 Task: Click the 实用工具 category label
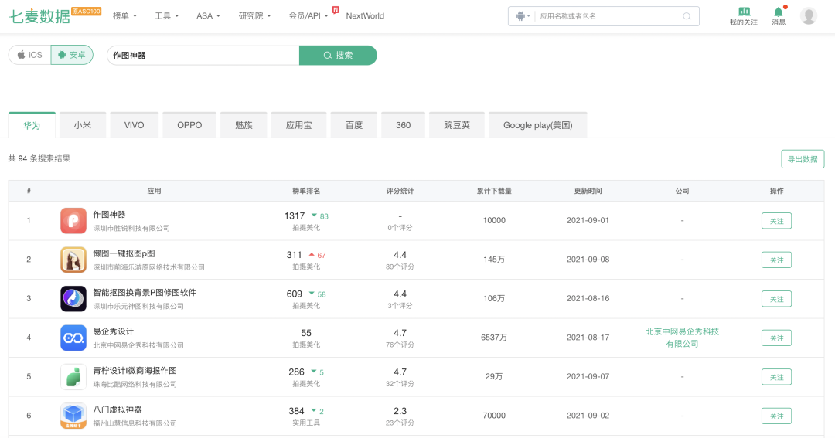tap(306, 423)
